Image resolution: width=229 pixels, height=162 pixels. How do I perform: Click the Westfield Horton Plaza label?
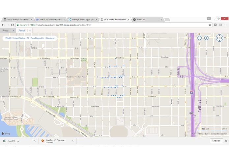(76, 77)
